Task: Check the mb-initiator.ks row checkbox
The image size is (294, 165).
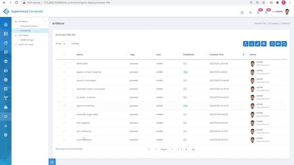Action: coord(65,132)
